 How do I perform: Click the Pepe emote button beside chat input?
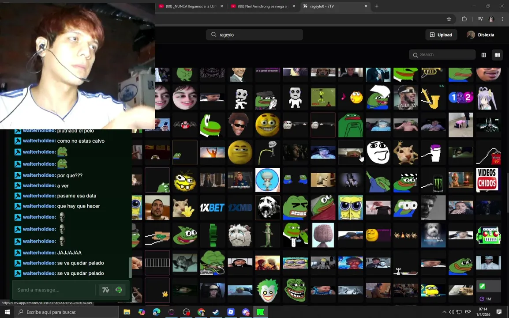(119, 290)
